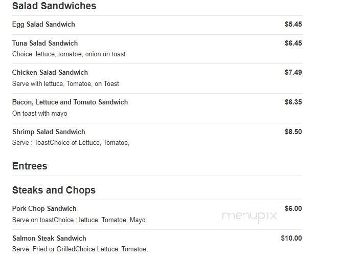Click the Steaks and Chops heading
This screenshot has height=258, width=341.
[x=54, y=190]
